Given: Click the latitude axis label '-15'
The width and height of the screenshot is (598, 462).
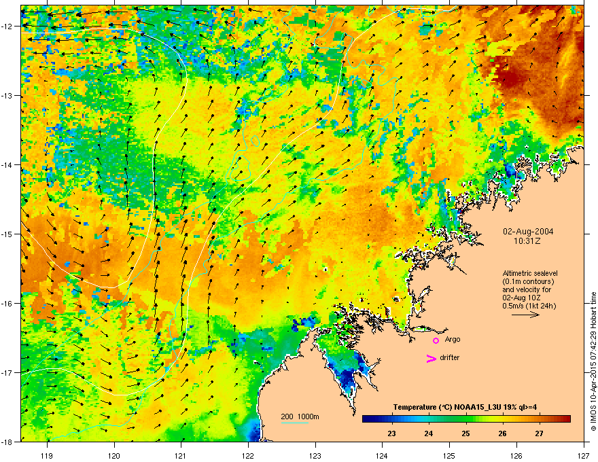Looking at the screenshot, I should click(x=7, y=234).
